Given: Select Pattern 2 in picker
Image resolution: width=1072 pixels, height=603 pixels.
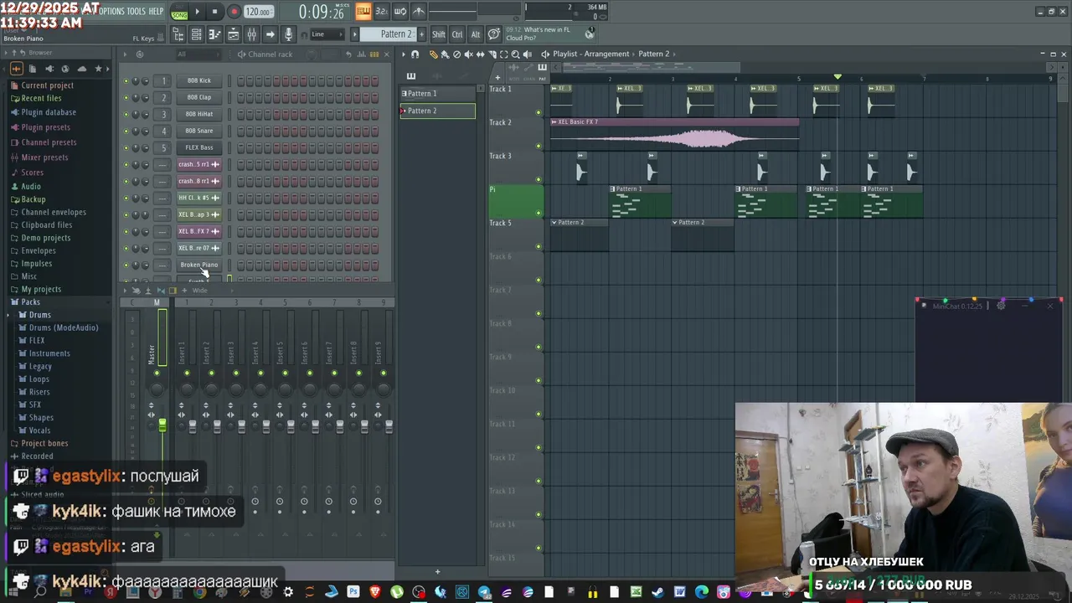Looking at the screenshot, I should (437, 111).
